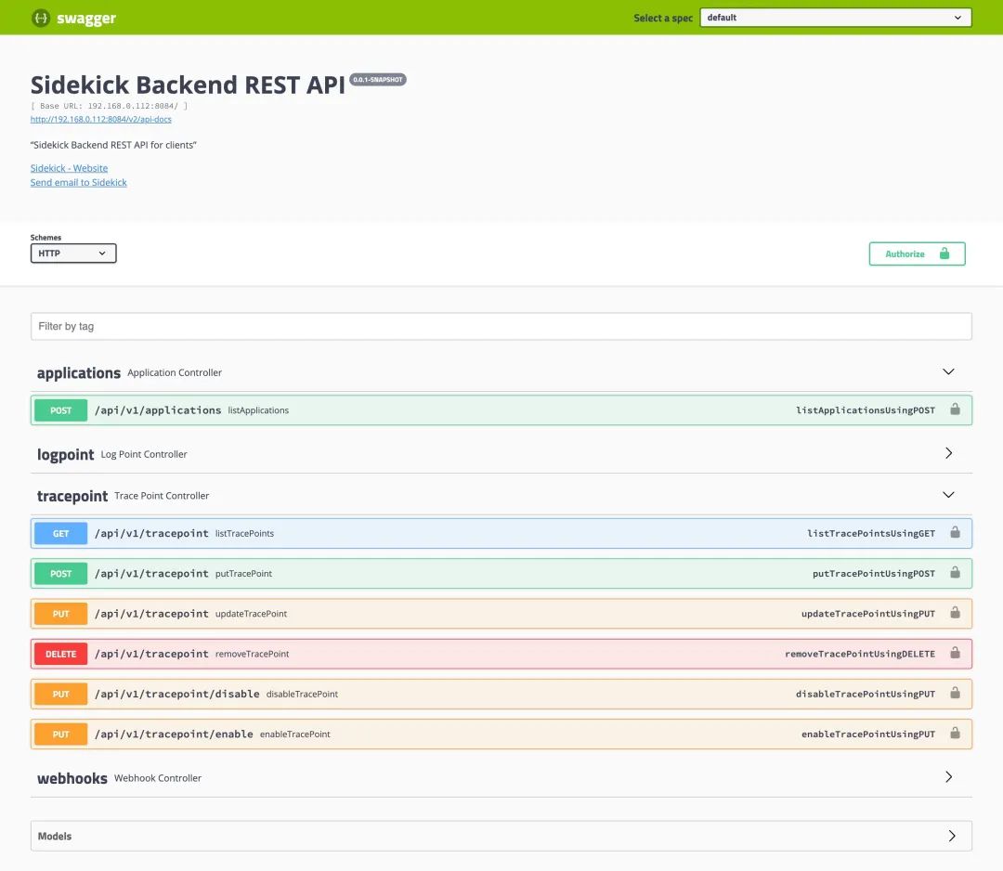Click PUT badge for disableTracePoint
The height and width of the screenshot is (871, 1003).
point(60,694)
